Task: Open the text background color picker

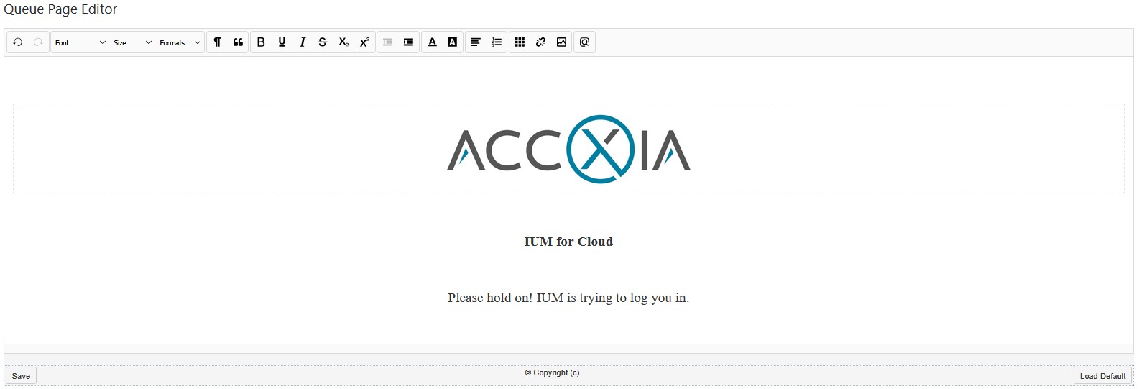Action: click(x=453, y=42)
